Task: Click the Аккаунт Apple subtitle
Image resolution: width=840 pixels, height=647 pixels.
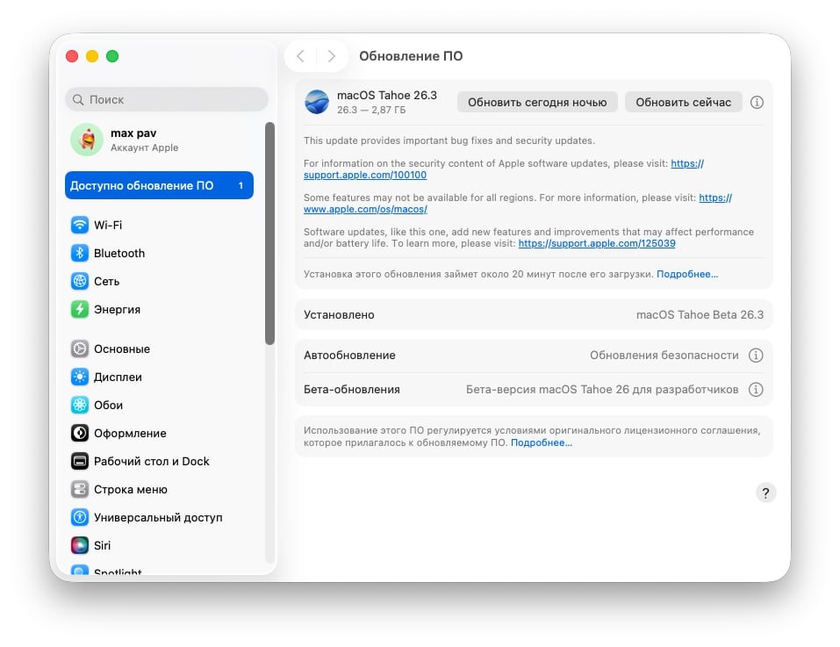Action: pos(144,147)
